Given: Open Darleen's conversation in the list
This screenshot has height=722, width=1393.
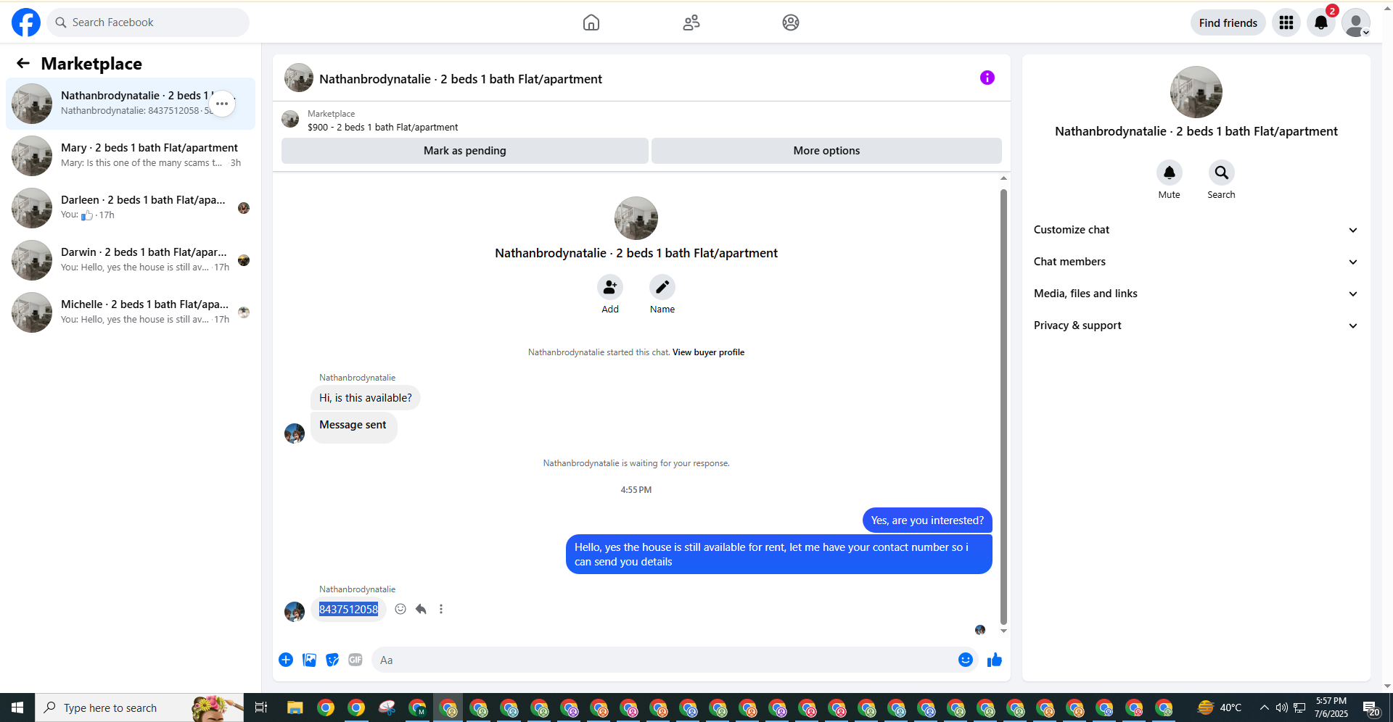Looking at the screenshot, I should click(x=131, y=208).
